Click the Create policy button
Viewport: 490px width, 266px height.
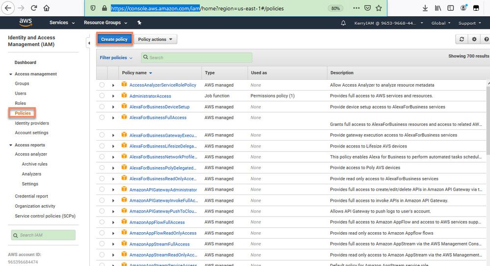114,39
